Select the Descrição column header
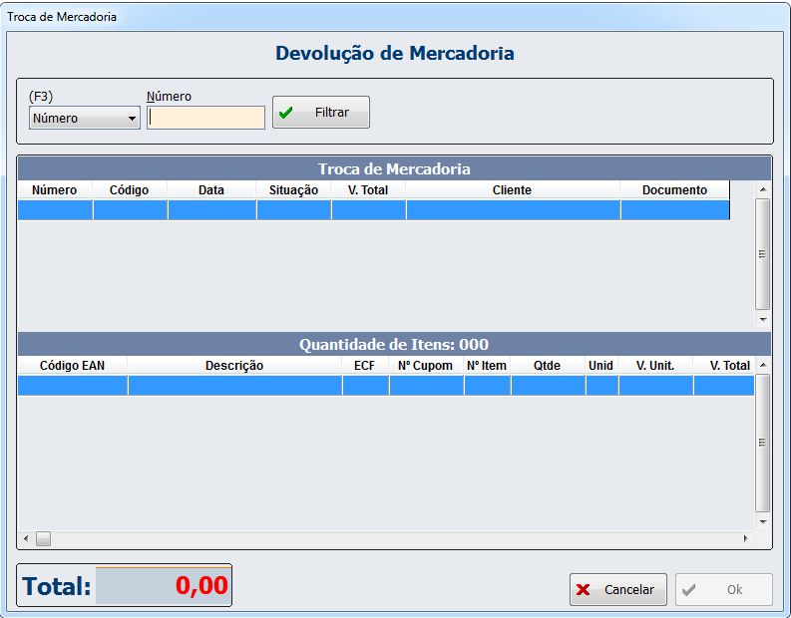This screenshot has width=791, height=618. [234, 366]
